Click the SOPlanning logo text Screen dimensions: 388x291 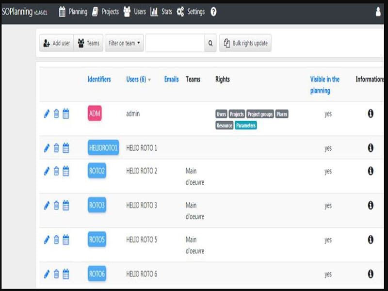pyautogui.click(x=17, y=12)
